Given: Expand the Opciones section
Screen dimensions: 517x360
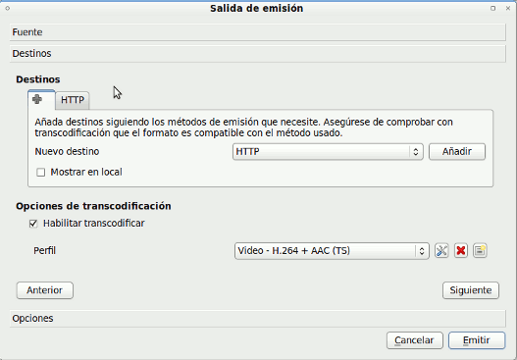Looking at the screenshot, I should (257, 319).
